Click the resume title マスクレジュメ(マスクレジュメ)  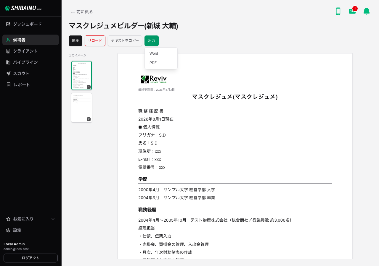[235, 97]
